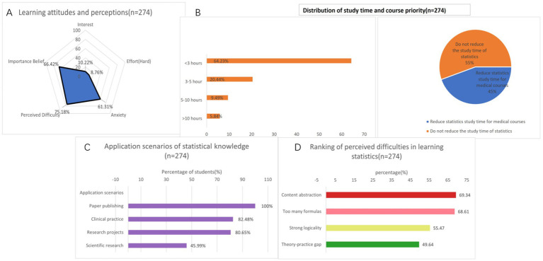543x261 pixels.
Task: Select the 3-5 hour bar
Action: (x=229, y=79)
